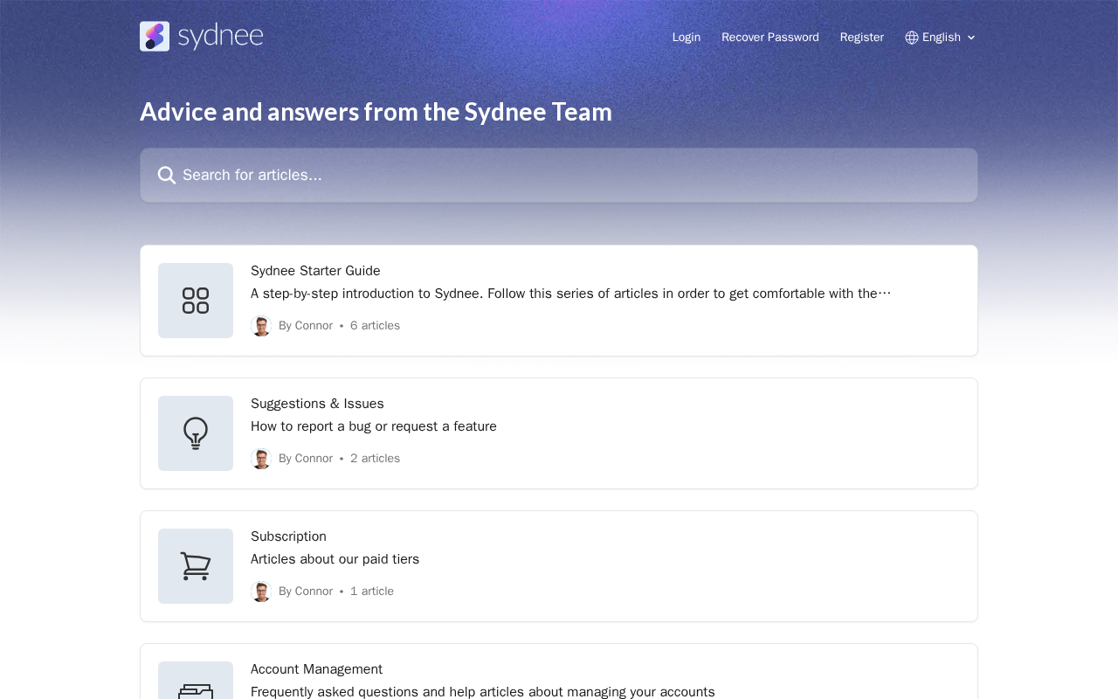Open the Login page
This screenshot has width=1118, height=699.
click(x=686, y=38)
